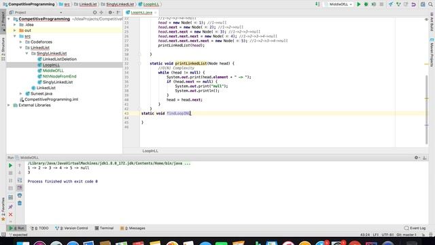This screenshot has width=435, height=245.
Task: Toggle soft-wrap in Run console
Action: click(x=20, y=180)
